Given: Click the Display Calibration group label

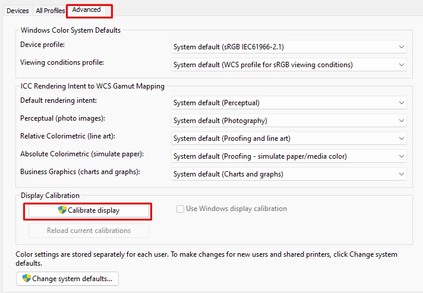Looking at the screenshot, I should 50,196.
